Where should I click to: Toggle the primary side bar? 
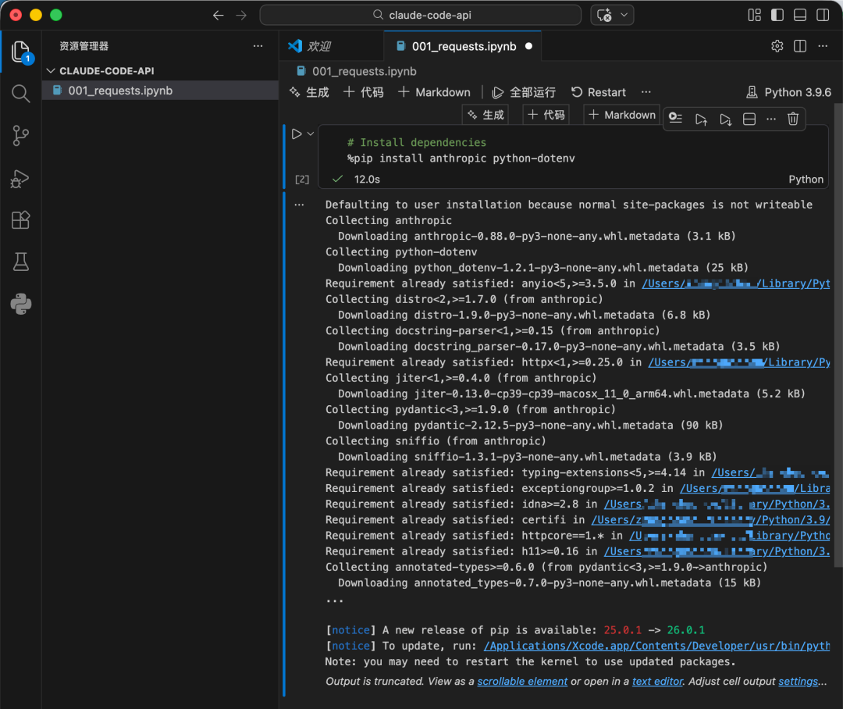pyautogui.click(x=777, y=15)
